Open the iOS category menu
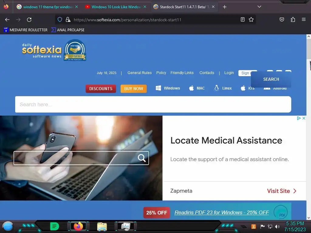 [247, 88]
